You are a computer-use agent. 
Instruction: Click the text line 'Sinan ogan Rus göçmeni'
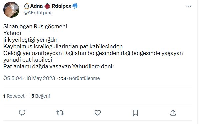[x=35, y=27]
